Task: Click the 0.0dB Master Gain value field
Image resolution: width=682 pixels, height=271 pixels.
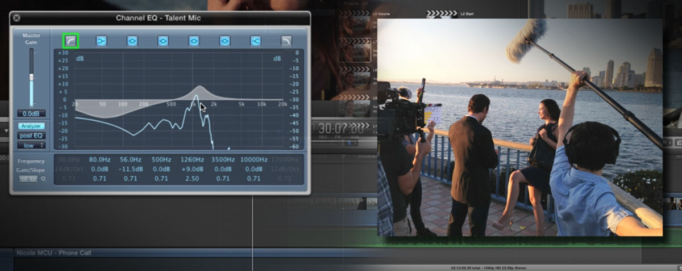Action: point(31,113)
